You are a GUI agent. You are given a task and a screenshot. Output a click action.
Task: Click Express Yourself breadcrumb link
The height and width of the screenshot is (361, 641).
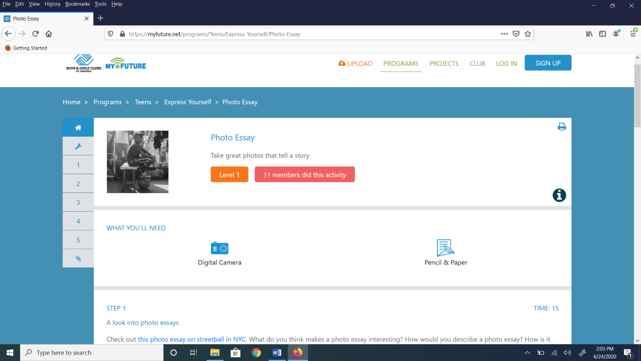point(188,102)
